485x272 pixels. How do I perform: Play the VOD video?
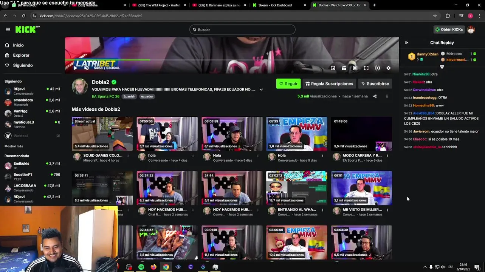tap(75, 68)
